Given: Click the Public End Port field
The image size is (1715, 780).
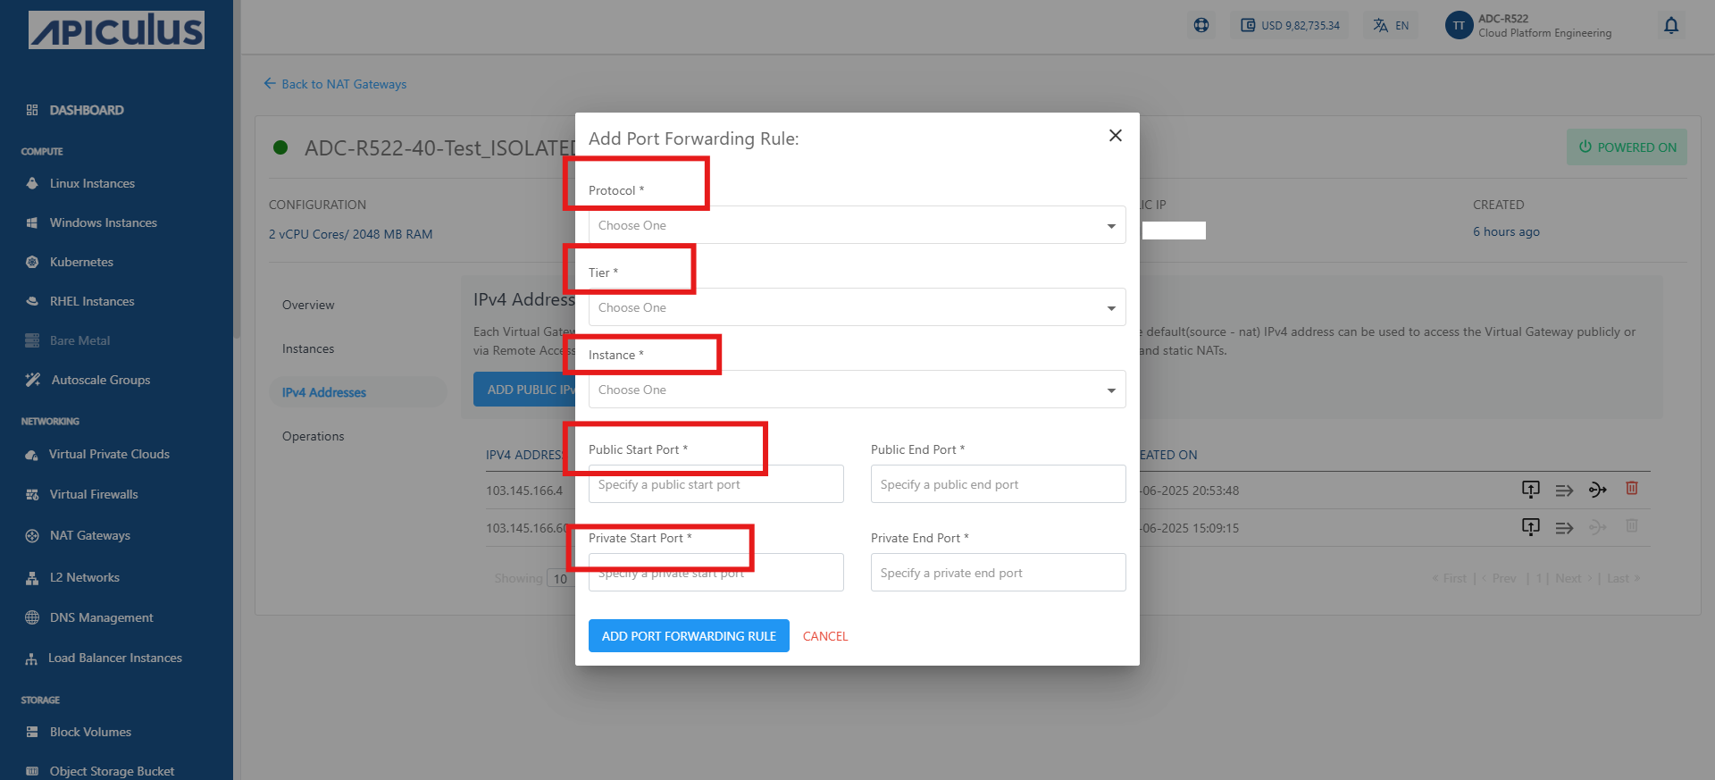Looking at the screenshot, I should [998, 484].
